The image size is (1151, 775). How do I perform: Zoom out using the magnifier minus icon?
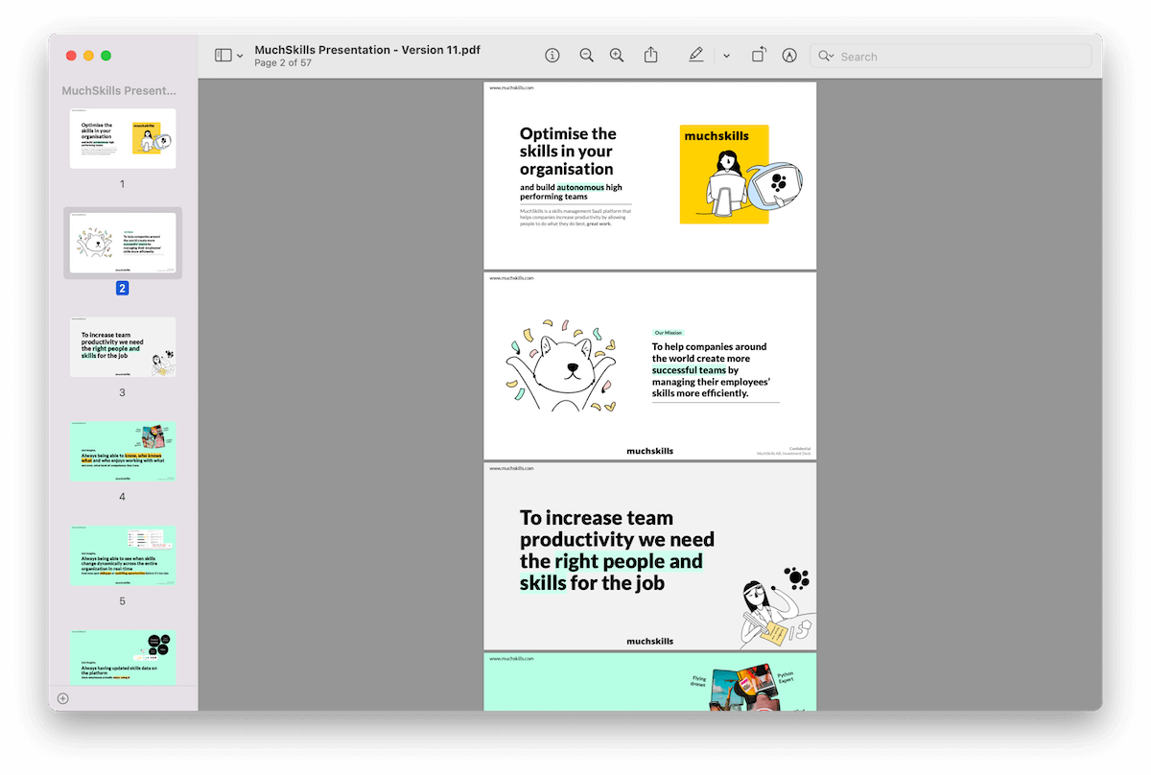(586, 56)
